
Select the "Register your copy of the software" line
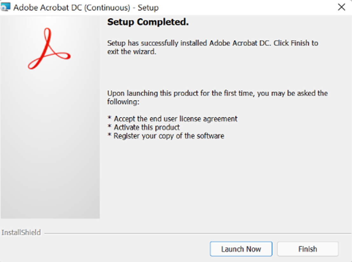coord(169,136)
